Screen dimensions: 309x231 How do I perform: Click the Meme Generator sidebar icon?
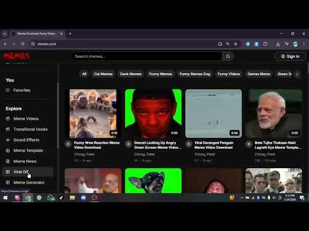click(x=8, y=182)
